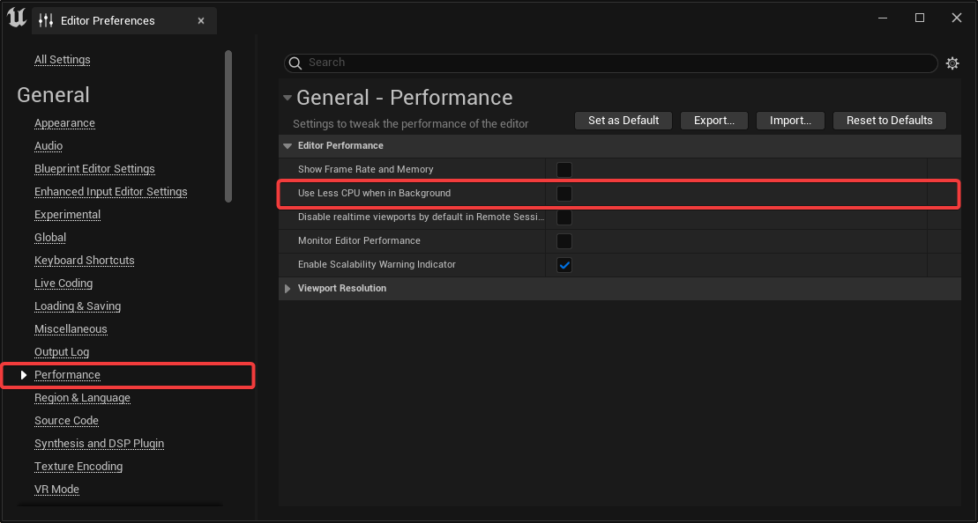This screenshot has width=978, height=523.
Task: Go to the Live Coding settings
Action: click(63, 284)
